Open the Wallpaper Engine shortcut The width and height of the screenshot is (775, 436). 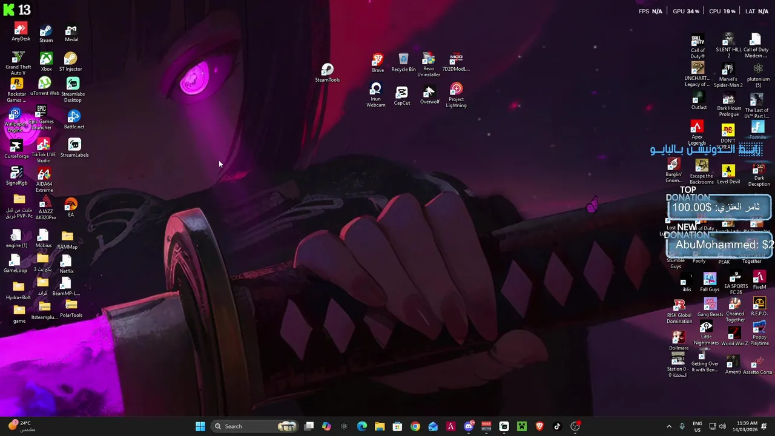pyautogui.click(x=15, y=121)
